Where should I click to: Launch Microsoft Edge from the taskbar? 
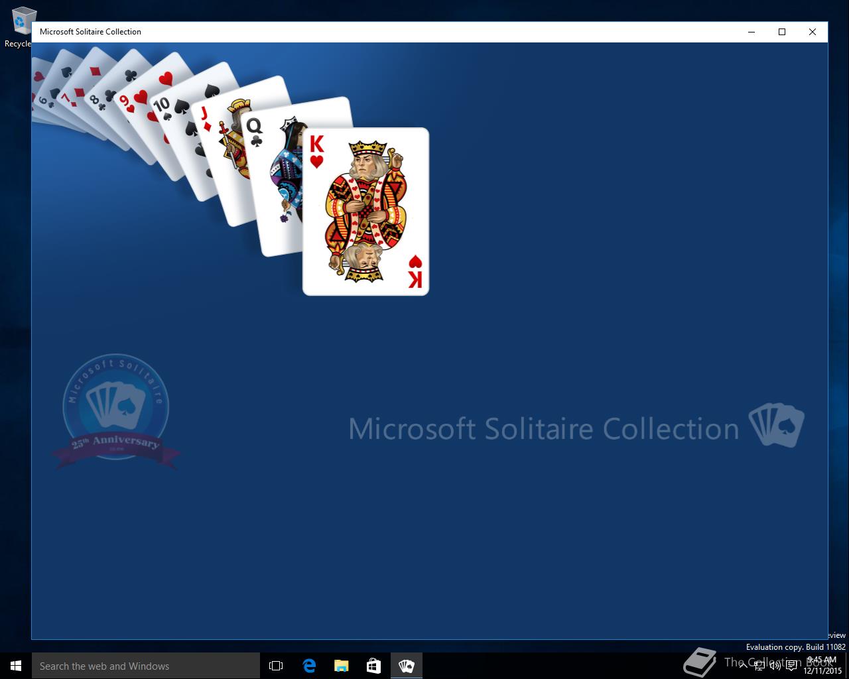click(x=308, y=666)
